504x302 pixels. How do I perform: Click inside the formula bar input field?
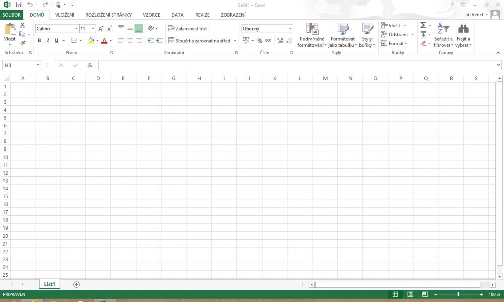(x=296, y=65)
